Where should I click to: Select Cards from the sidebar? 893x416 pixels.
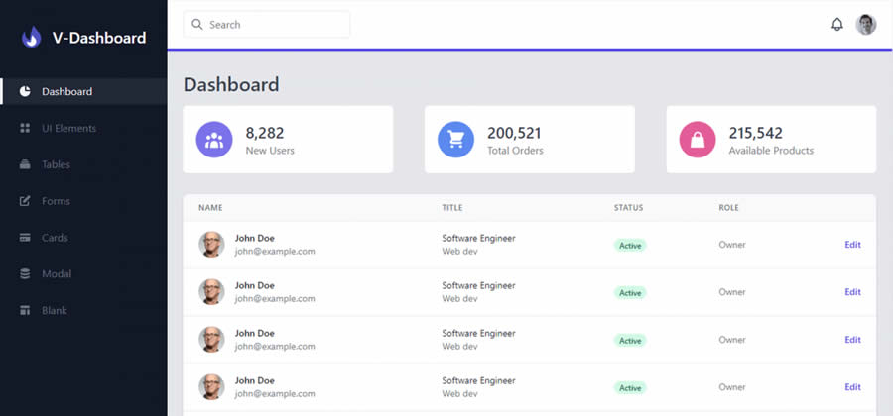[56, 239]
